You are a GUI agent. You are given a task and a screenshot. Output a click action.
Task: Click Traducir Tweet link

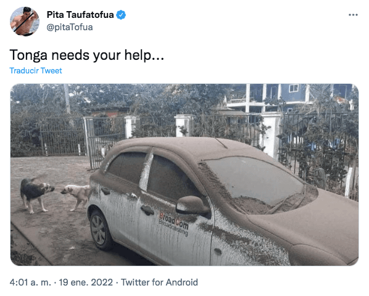(36, 70)
